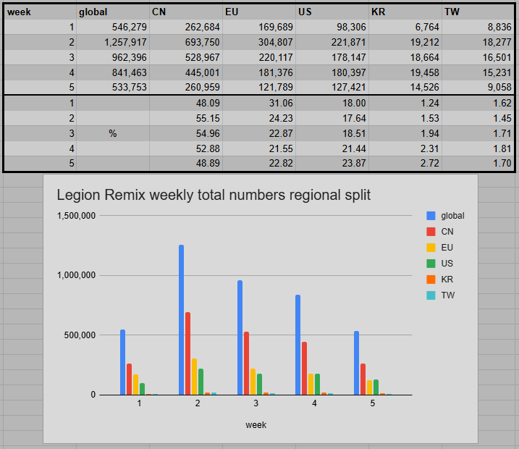The height and width of the screenshot is (449, 519).
Task: Click the red CN bar for week 3
Action: [x=245, y=363]
